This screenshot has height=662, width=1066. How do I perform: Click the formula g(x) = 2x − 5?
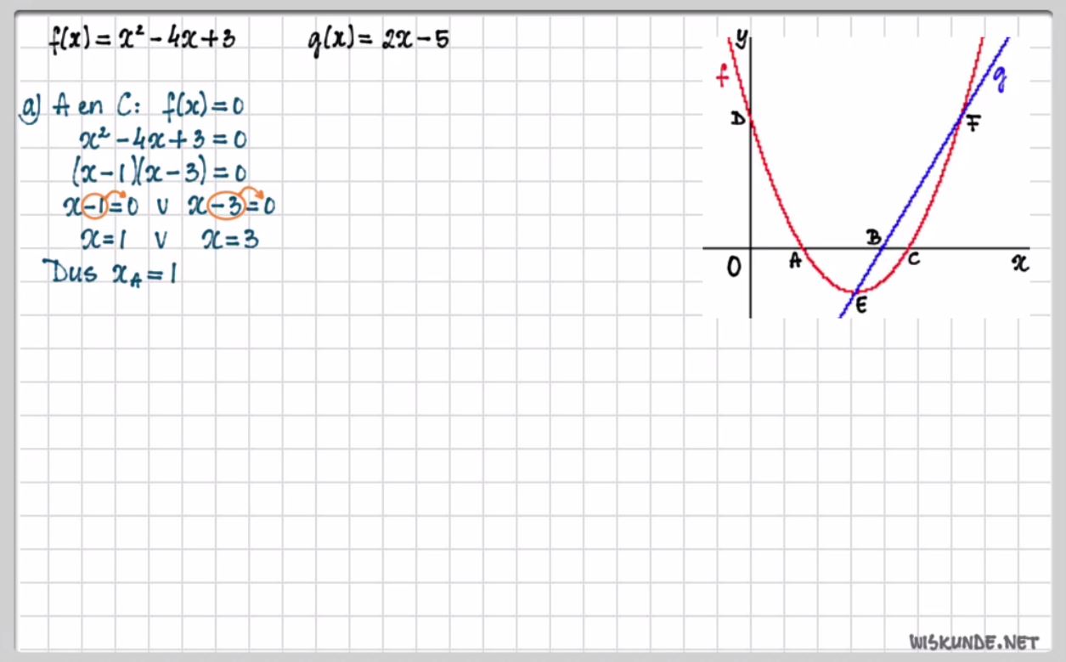[379, 41]
